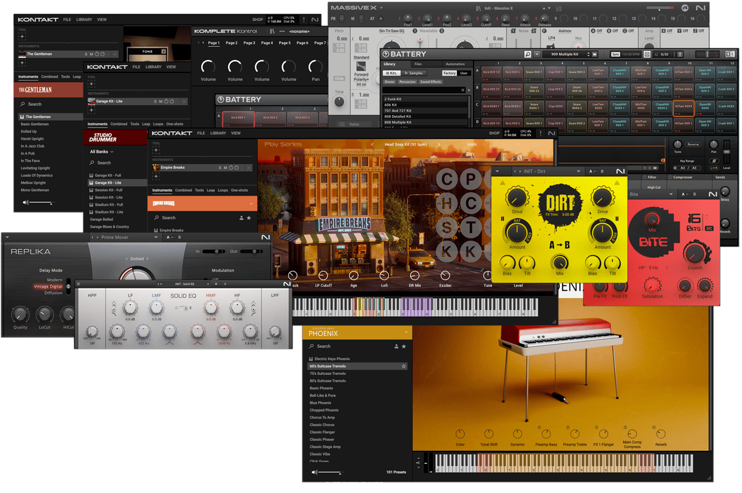This screenshot has height=493, width=742.
Task: Open the INIT - Dirt preset dropdown
Action: [579, 171]
